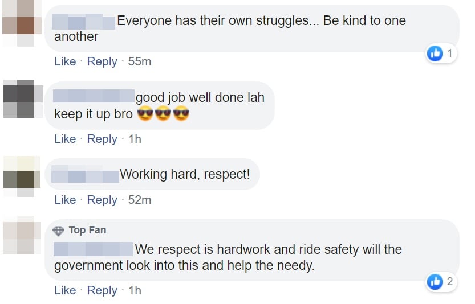Like the Top Fan's hardwork comment
The height and width of the screenshot is (304, 475).
click(x=65, y=290)
